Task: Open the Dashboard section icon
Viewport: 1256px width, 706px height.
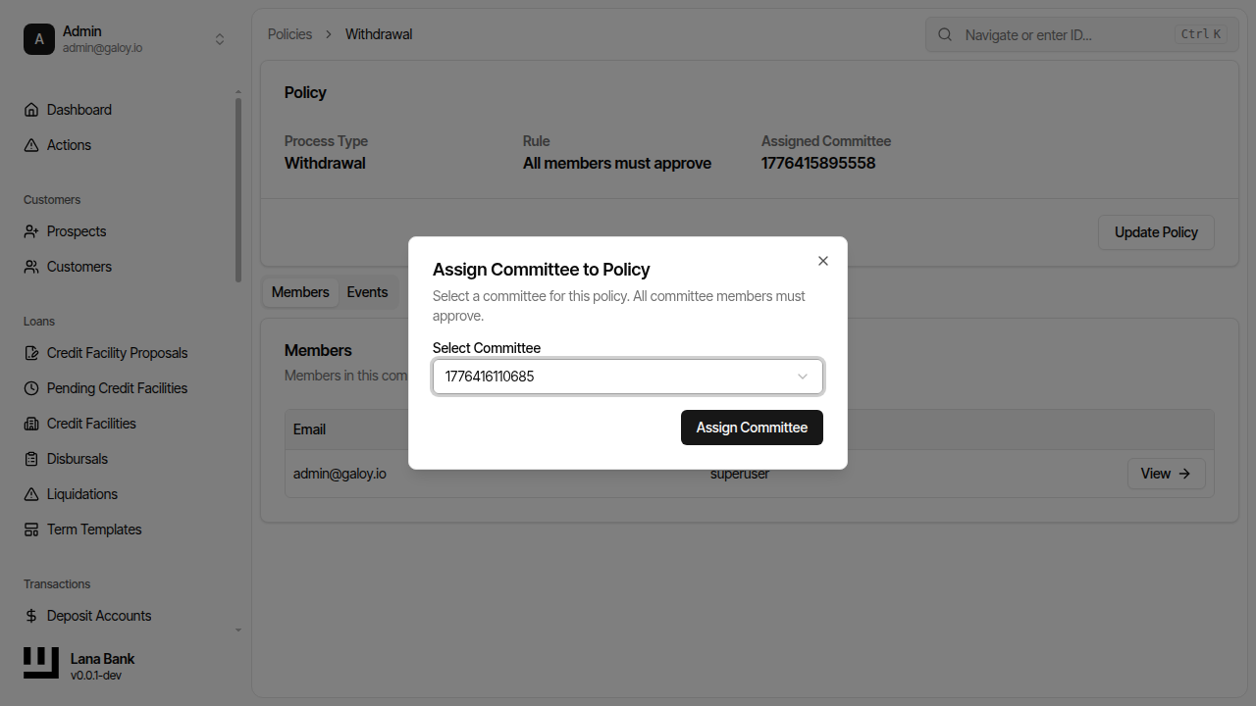Action: click(30, 109)
